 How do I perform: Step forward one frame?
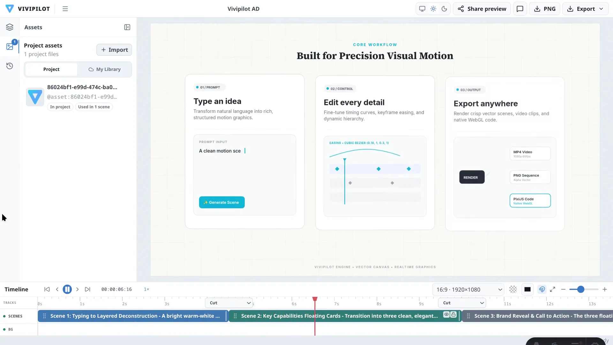(77, 289)
